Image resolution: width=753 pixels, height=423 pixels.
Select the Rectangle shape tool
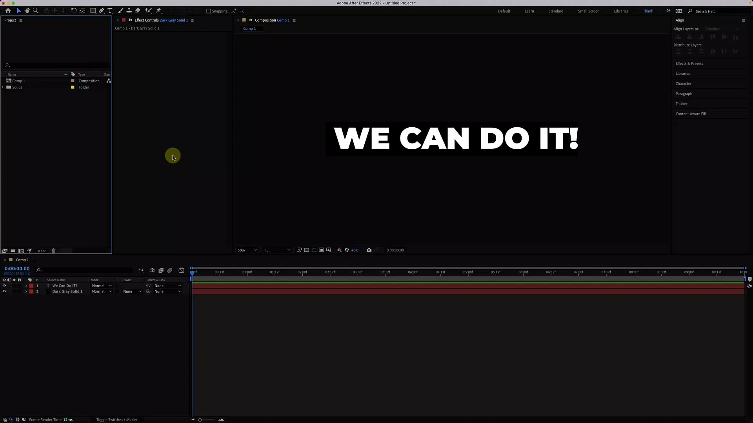[x=93, y=11]
